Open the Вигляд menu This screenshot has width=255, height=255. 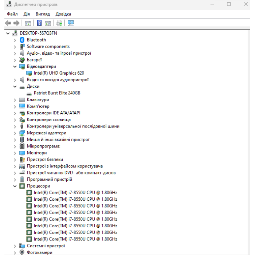click(x=43, y=14)
